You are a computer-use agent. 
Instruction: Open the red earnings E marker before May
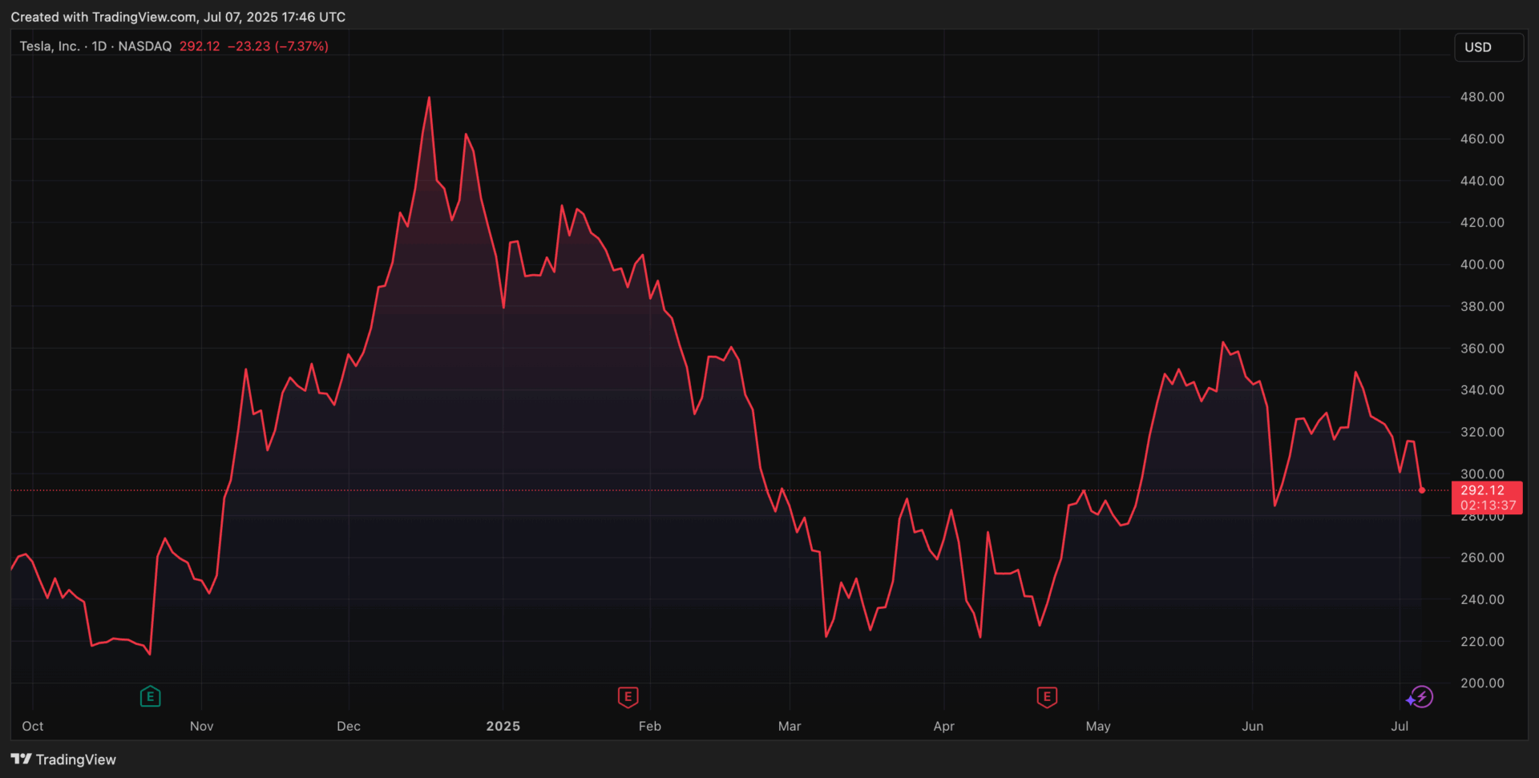pos(1046,697)
